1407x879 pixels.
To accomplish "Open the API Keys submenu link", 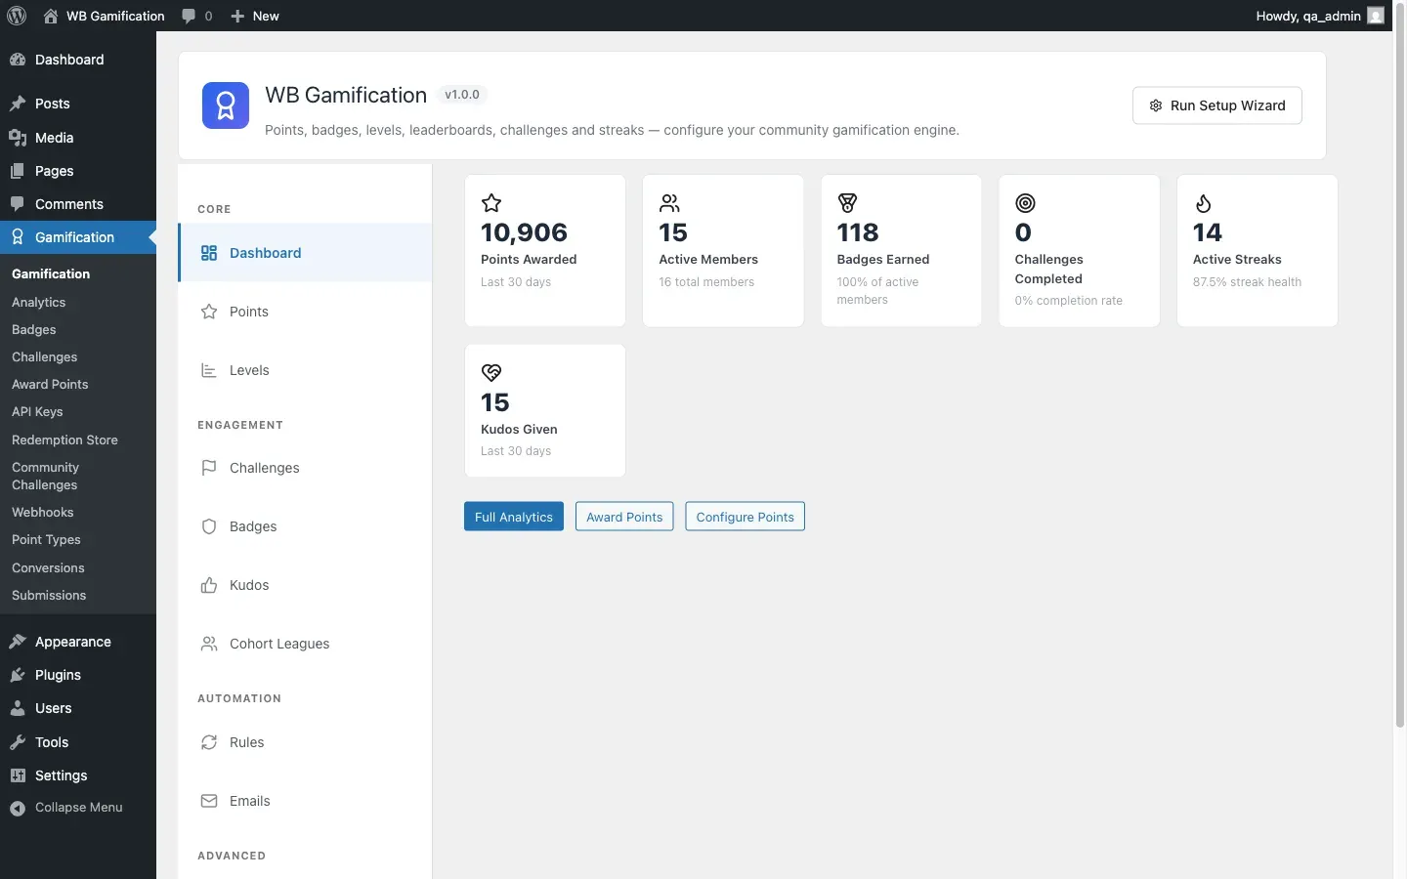I will [x=37, y=412].
